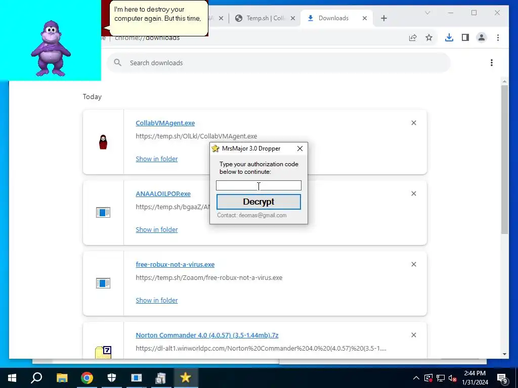Open the Chrome profile avatar button
Screen dimensions: 518x388
point(482,37)
